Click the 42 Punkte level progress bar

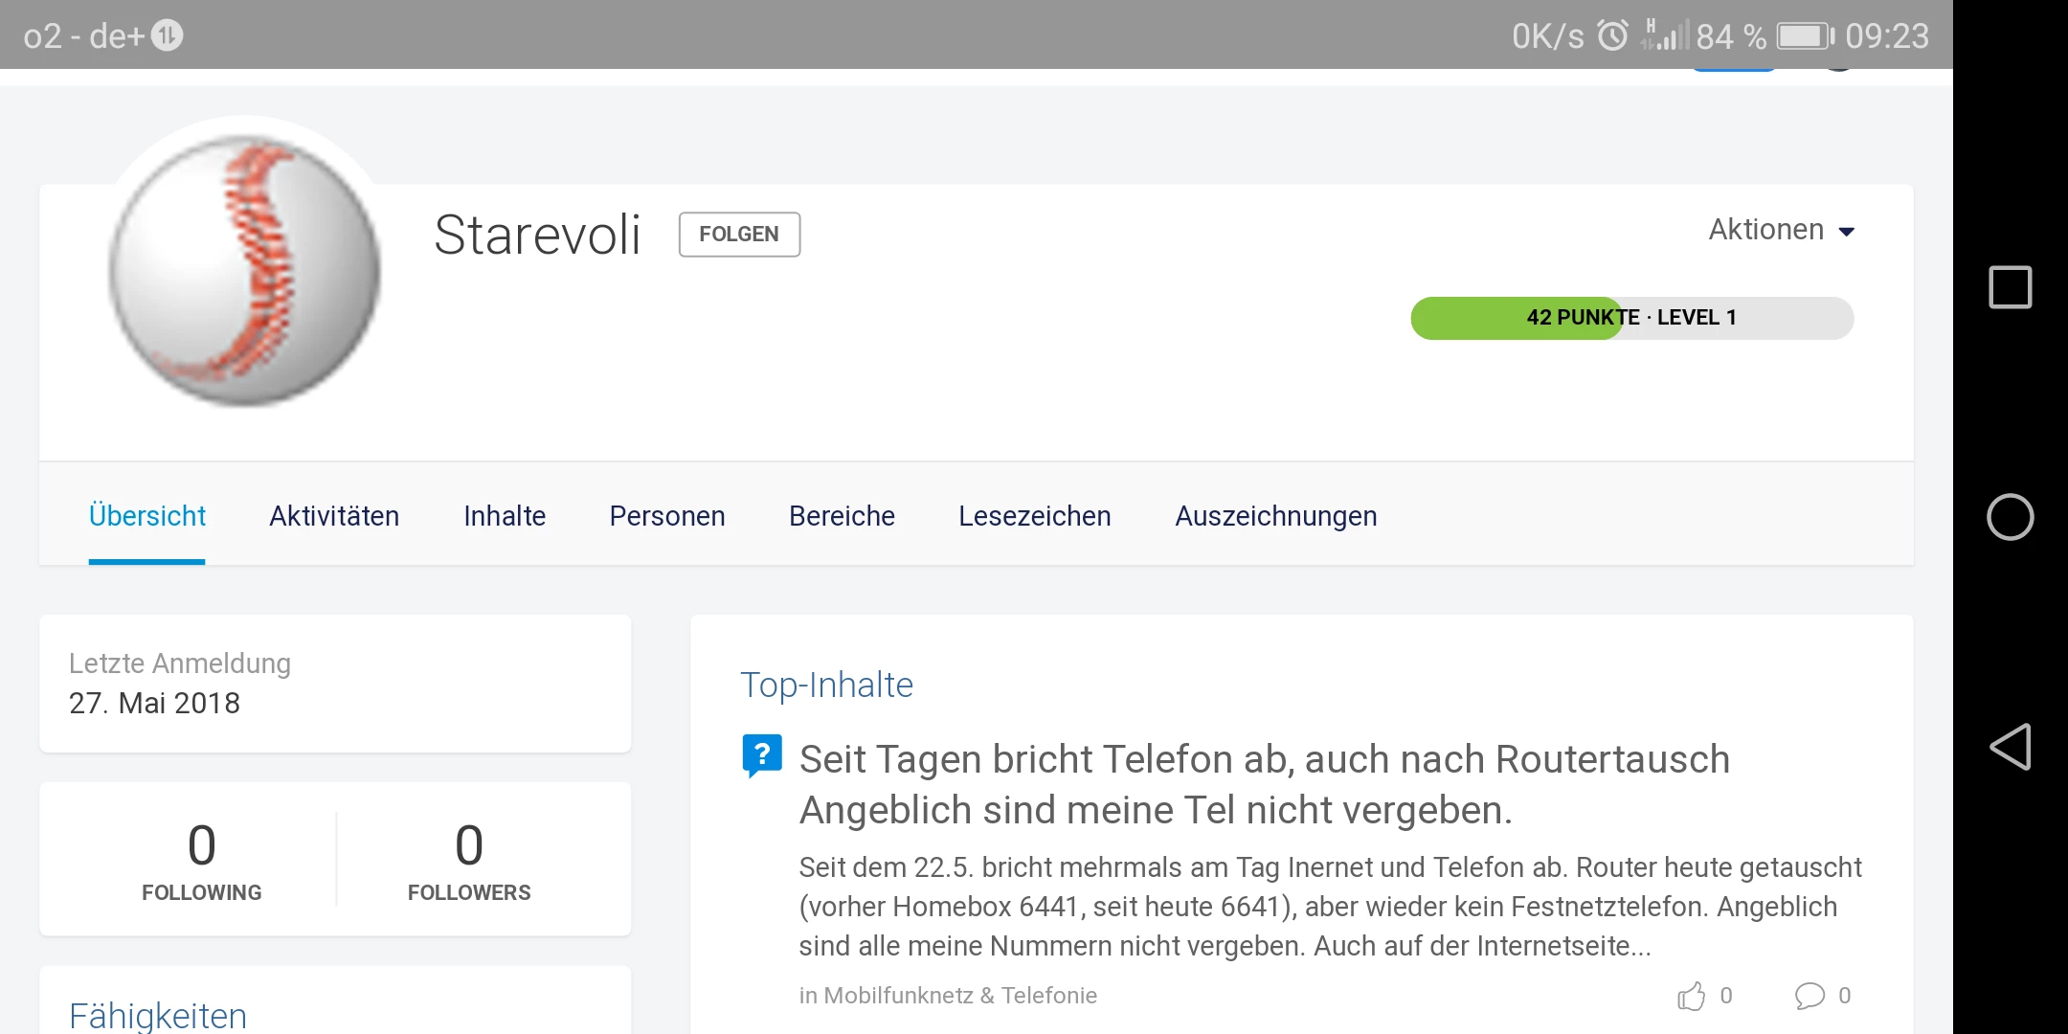click(x=1631, y=318)
